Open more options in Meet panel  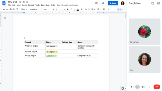point(150,87)
